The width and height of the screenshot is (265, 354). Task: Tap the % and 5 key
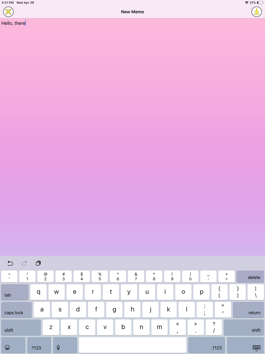(100, 277)
